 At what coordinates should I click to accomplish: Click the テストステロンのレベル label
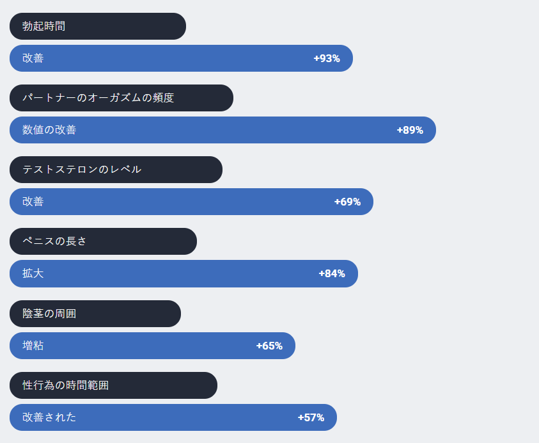click(116, 170)
